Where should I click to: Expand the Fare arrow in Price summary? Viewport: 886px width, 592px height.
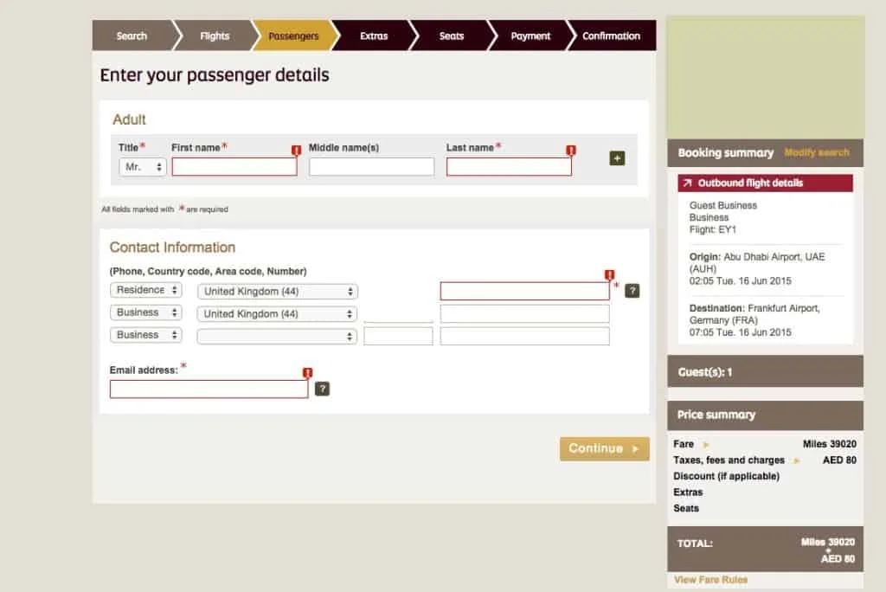tap(706, 445)
